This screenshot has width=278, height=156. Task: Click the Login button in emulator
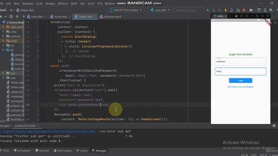[240, 81]
